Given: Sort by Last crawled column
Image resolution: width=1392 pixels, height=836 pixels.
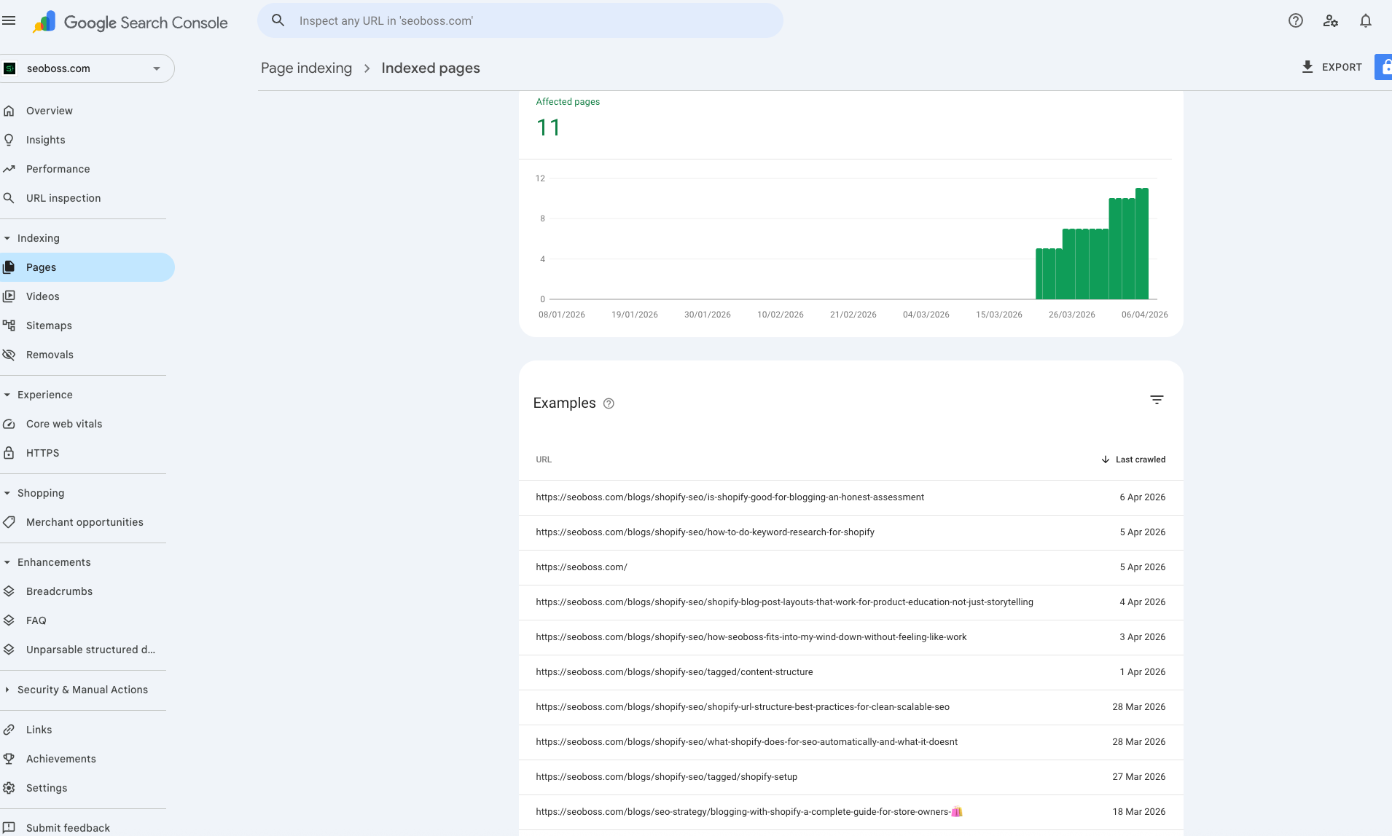Looking at the screenshot, I should click(1133, 460).
